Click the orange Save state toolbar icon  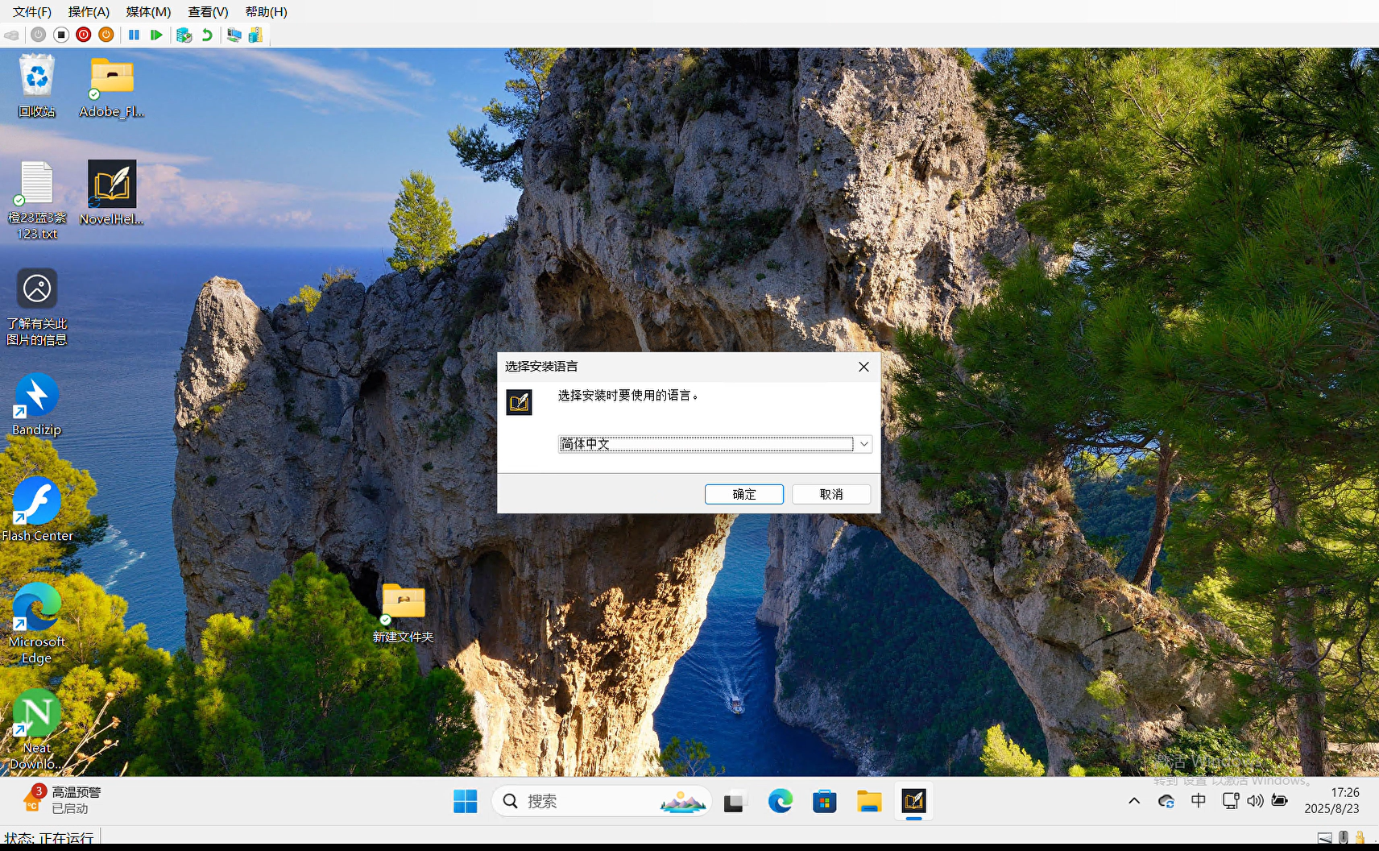coord(106,35)
